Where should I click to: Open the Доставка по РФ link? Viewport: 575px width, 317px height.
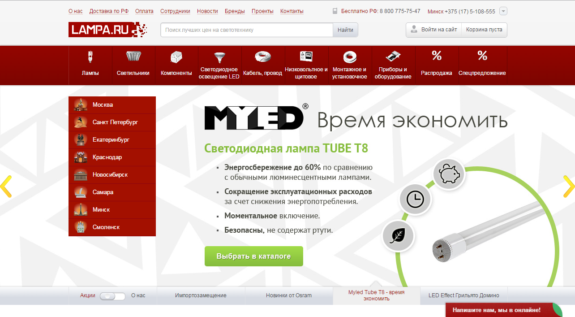[x=109, y=11]
